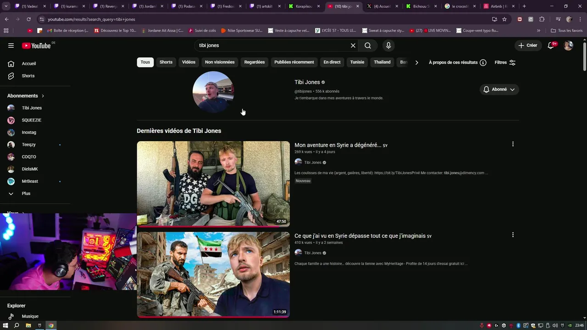Image resolution: width=587 pixels, height=330 pixels.
Task: Open the Filtres filter panel
Action: coord(505,62)
